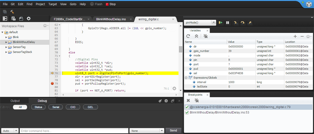Click the Send button
Viewport: 314px width, 134px height.
(173, 131)
